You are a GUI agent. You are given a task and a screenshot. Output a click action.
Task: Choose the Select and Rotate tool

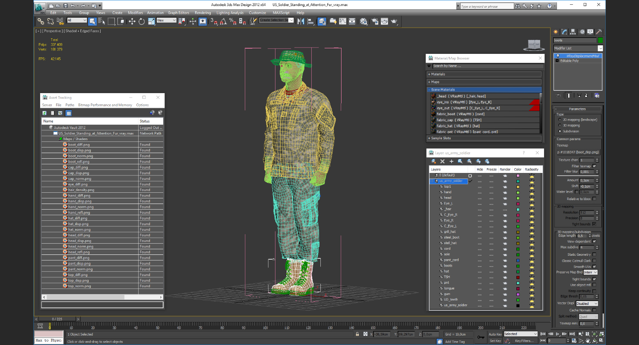(142, 21)
